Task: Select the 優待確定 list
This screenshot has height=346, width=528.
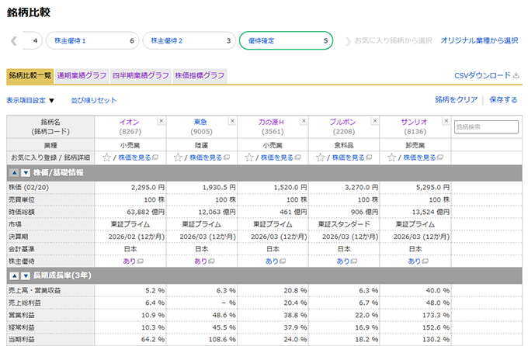Action: click(287, 40)
